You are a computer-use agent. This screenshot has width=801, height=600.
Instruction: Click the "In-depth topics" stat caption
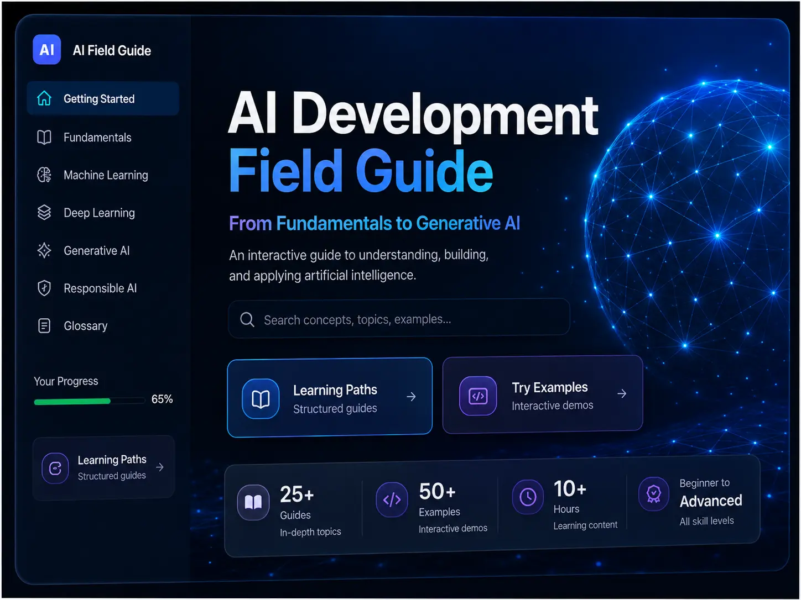tap(310, 532)
